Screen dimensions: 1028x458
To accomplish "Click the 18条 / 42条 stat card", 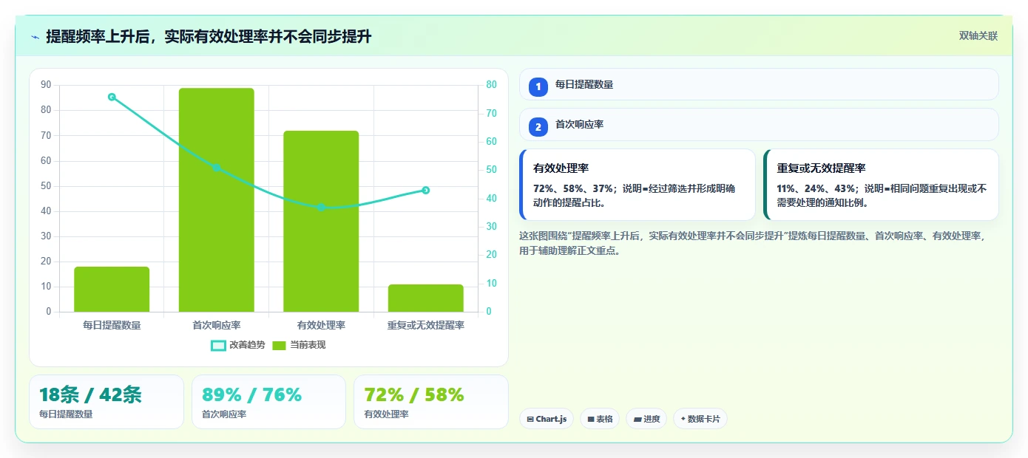I will click(x=106, y=402).
